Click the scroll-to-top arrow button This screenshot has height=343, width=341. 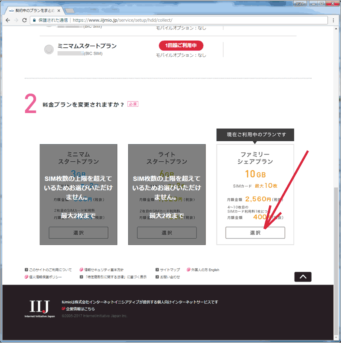point(303,277)
